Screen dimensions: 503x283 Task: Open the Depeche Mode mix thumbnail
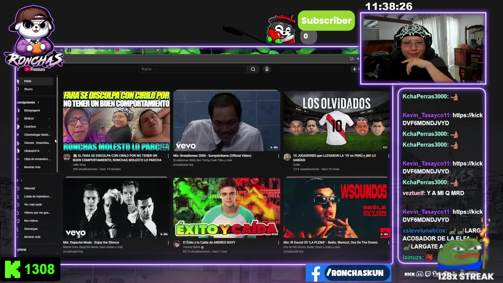pos(116,208)
